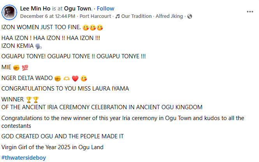Open the post options three-dot menu
259x162 pixels.
(x=250, y=12)
